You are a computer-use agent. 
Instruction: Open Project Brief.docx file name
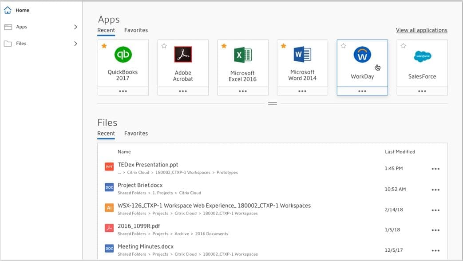(x=140, y=185)
